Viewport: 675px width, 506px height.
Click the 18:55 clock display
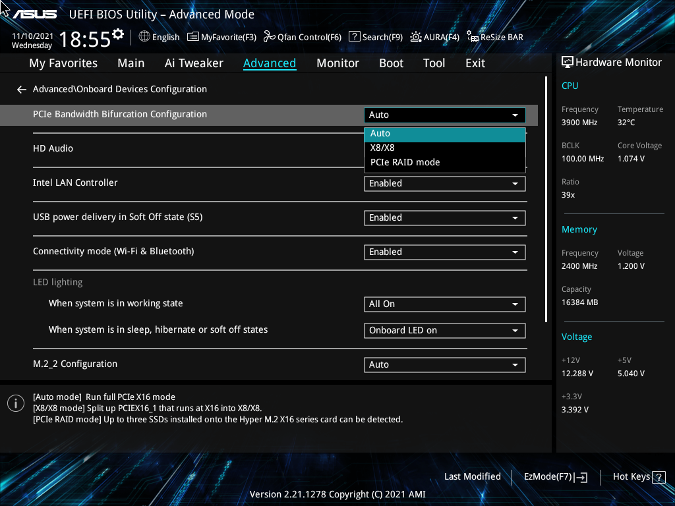click(85, 40)
